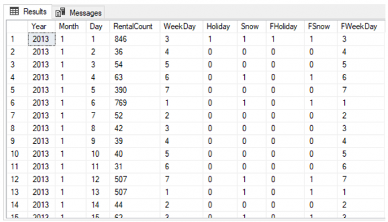Select the highlighted 2013 cell in row 1
Viewport: 388px width, 222px height.
(x=42, y=39)
